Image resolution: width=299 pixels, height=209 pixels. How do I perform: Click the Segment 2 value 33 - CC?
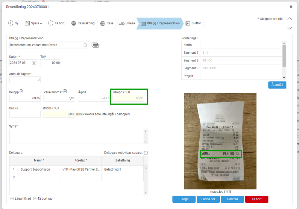click(241, 60)
